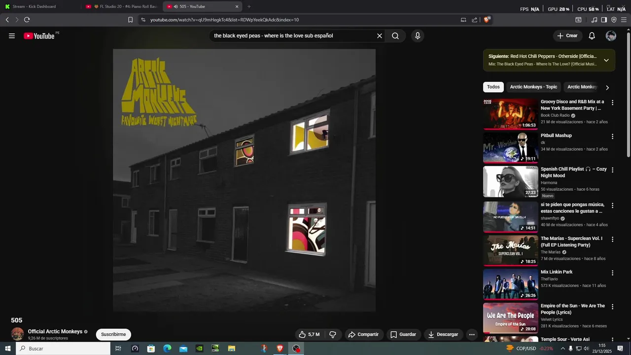This screenshot has height=355, width=631.
Task: Open options for Pitbull Mashup video
Action: tap(612, 137)
